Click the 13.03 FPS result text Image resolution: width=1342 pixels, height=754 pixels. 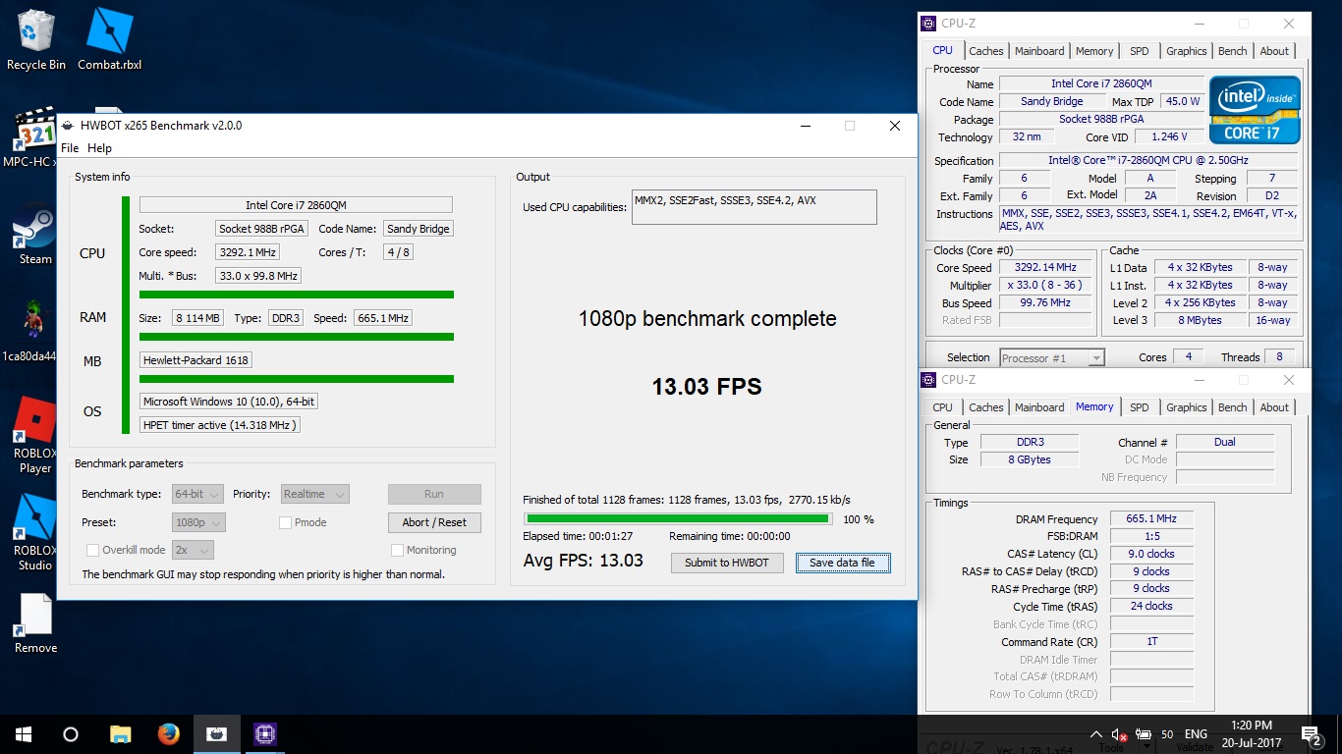[707, 387]
